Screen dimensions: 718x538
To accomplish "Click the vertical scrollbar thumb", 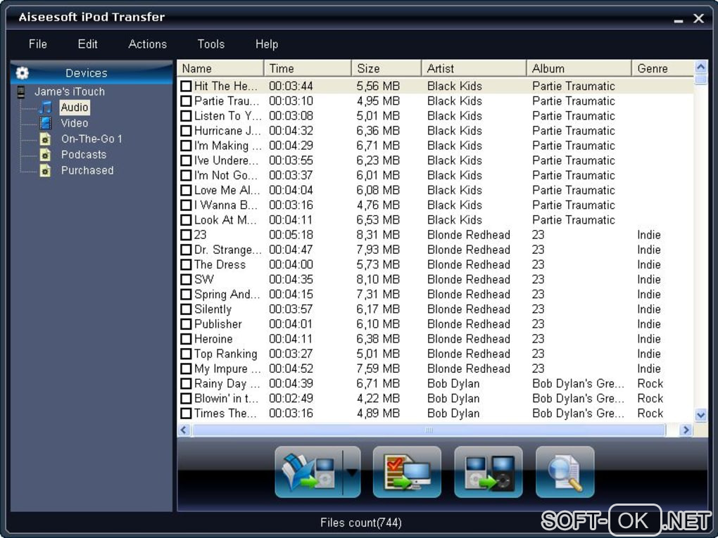I will pyautogui.click(x=700, y=79).
